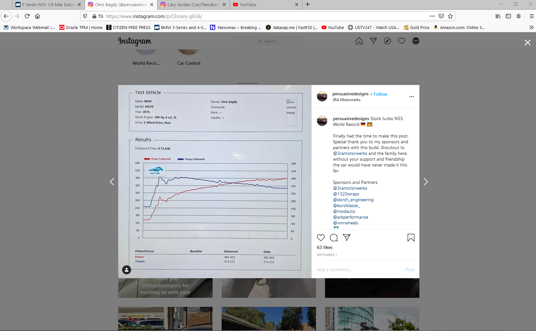Like the post with heart icon

click(321, 238)
